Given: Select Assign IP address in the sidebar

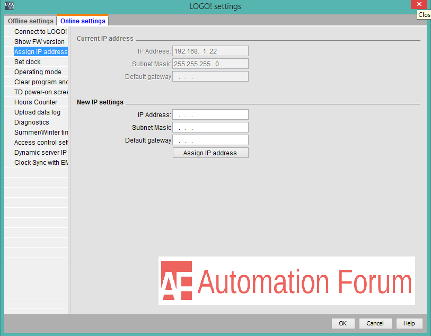Looking at the screenshot, I should pyautogui.click(x=41, y=51).
